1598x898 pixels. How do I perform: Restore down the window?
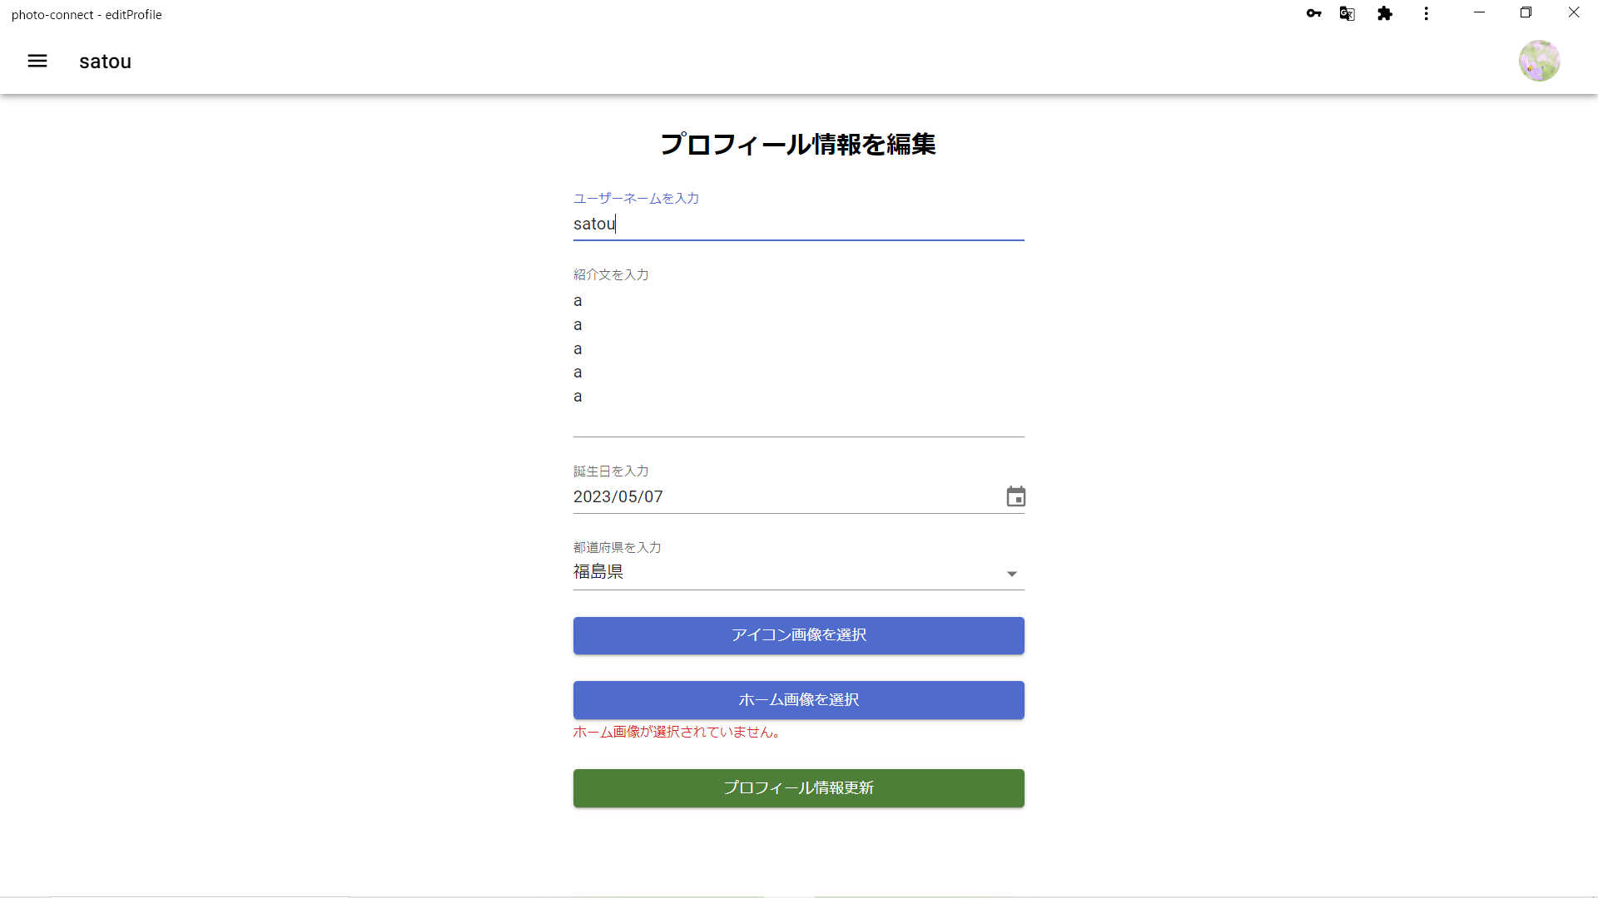pos(1526,12)
